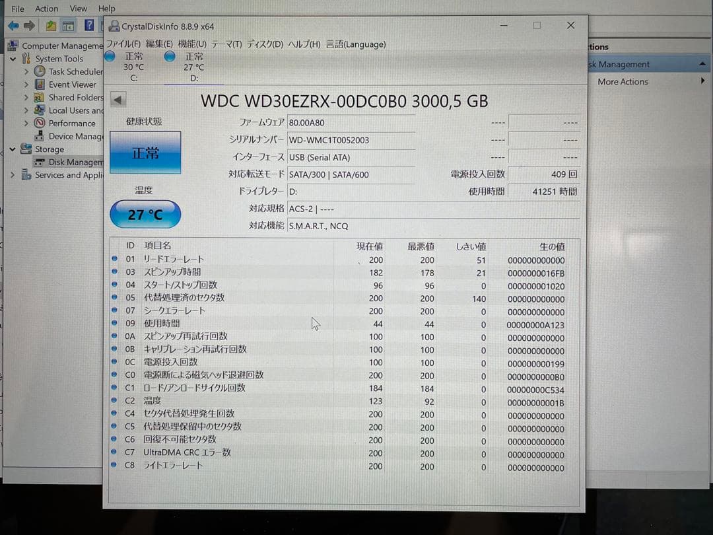
Task: Open the ファイル(F) menu in CrystalDiskInfo
Action: pos(123,44)
